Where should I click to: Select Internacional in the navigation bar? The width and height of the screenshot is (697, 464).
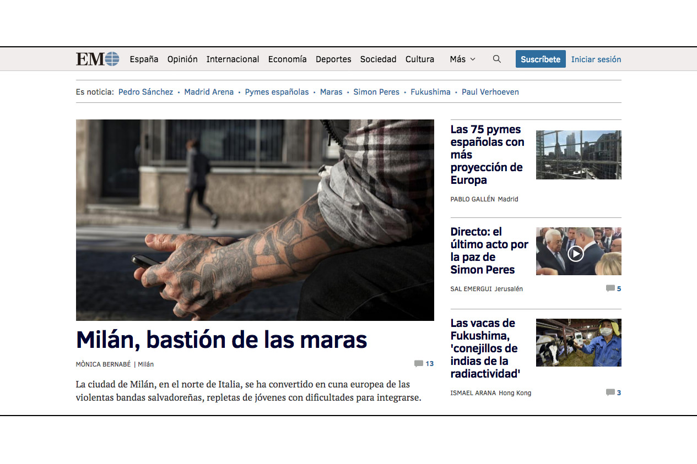pyautogui.click(x=233, y=59)
